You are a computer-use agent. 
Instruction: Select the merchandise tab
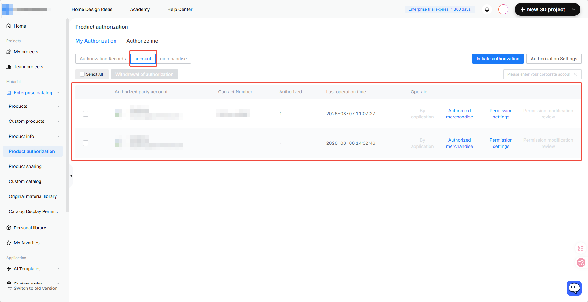click(173, 59)
